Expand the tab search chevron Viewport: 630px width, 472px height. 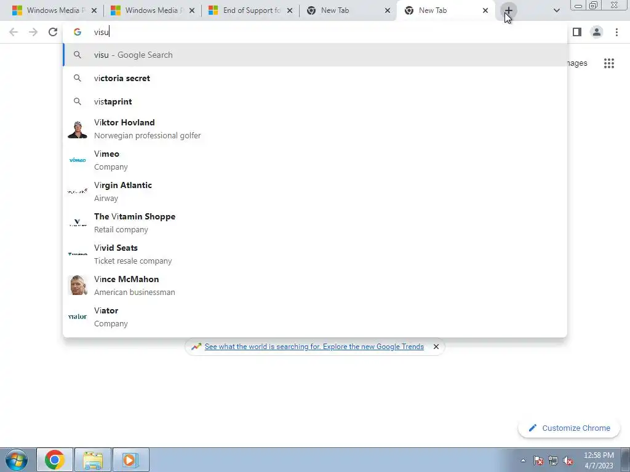556,11
